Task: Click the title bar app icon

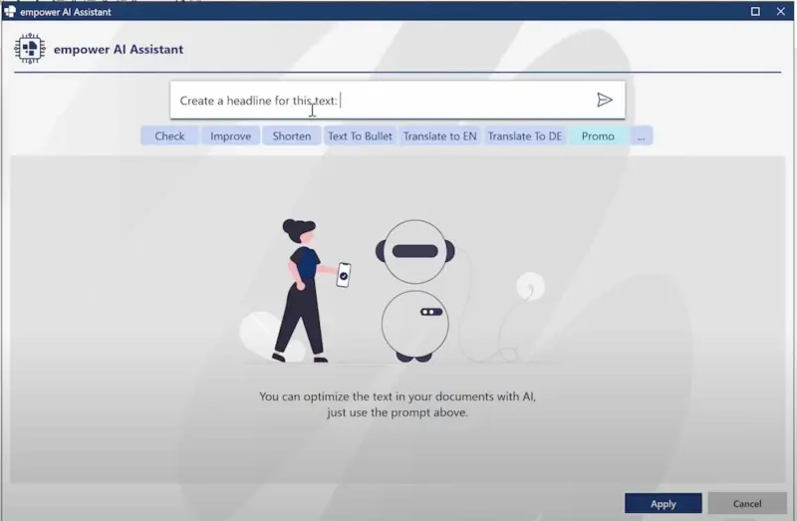Action: tap(10, 11)
